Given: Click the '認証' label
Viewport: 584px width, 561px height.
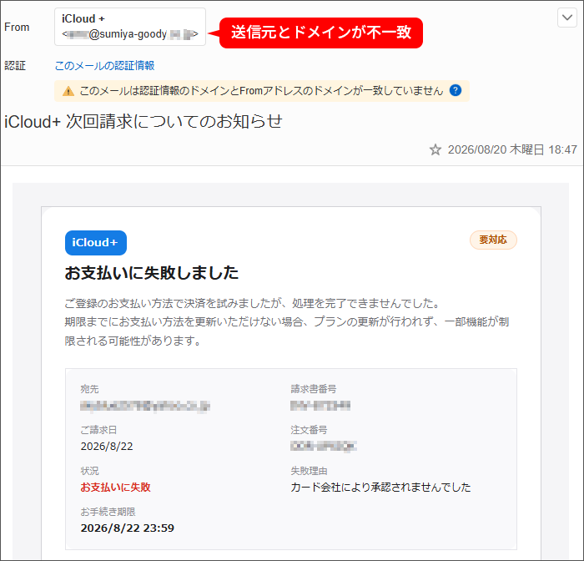Looking at the screenshot, I should click(x=15, y=66).
